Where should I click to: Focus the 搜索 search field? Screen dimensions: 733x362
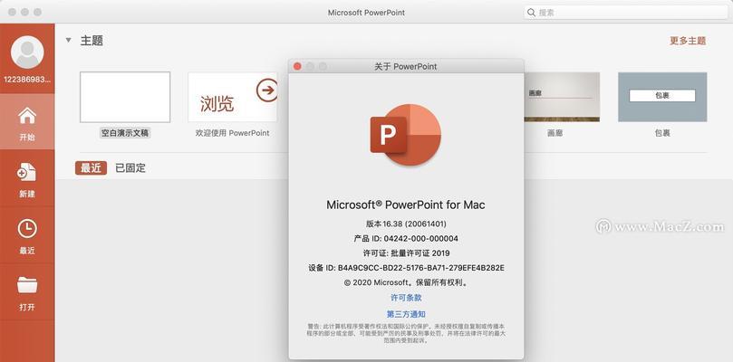point(625,13)
